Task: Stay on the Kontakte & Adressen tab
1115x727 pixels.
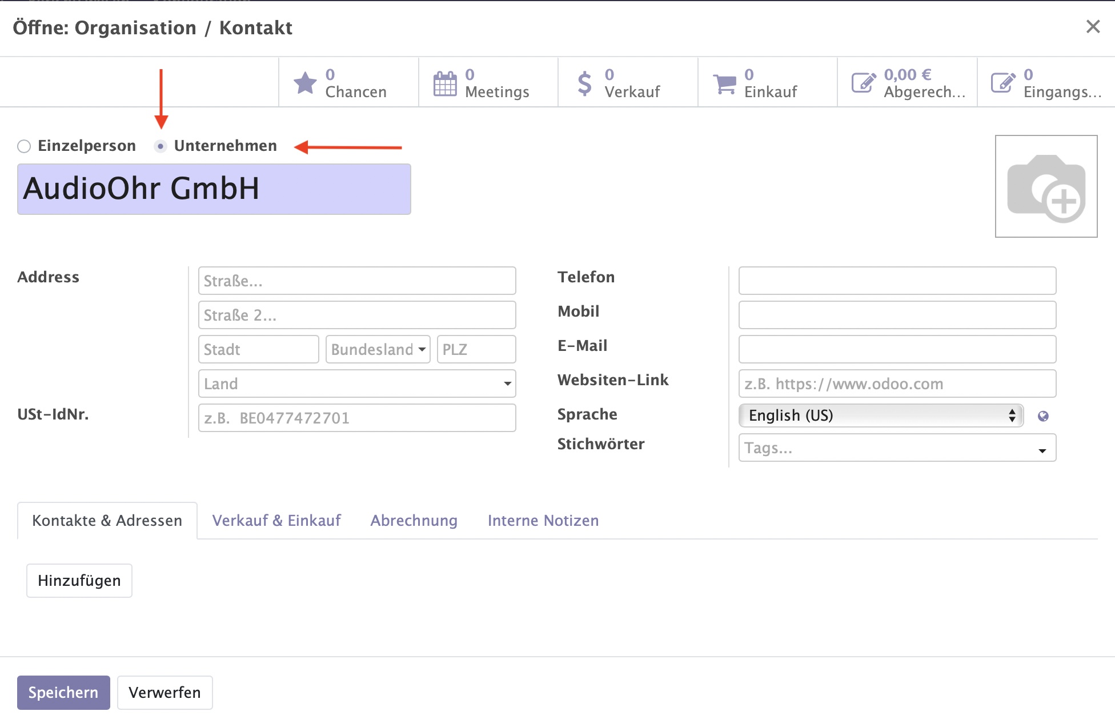Action: pyautogui.click(x=107, y=521)
